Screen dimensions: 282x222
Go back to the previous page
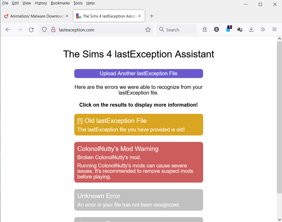(8, 30)
